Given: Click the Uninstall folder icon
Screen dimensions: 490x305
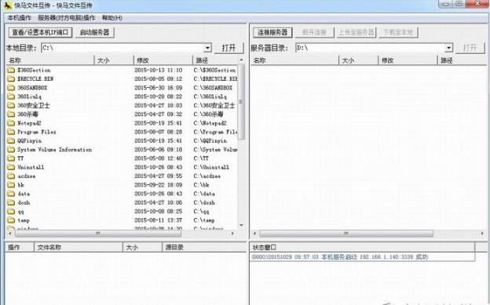Looking at the screenshot, I should 11,167.
